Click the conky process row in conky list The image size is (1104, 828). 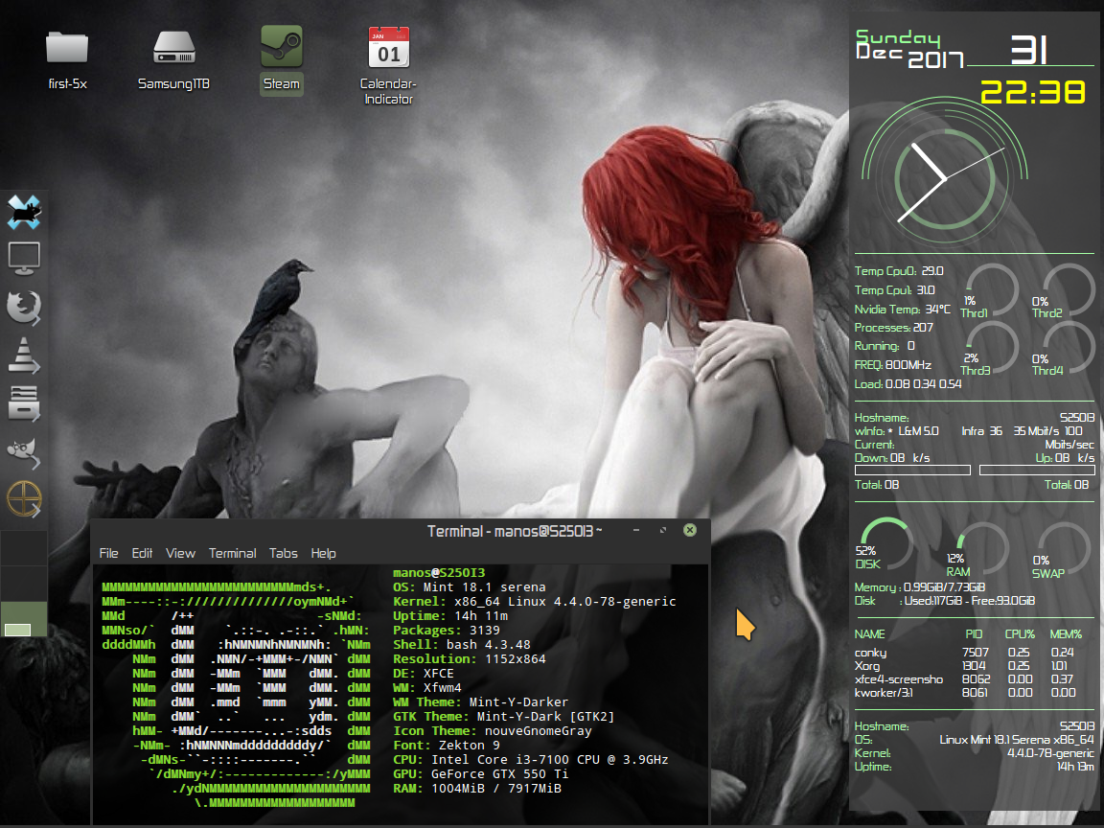(965, 653)
